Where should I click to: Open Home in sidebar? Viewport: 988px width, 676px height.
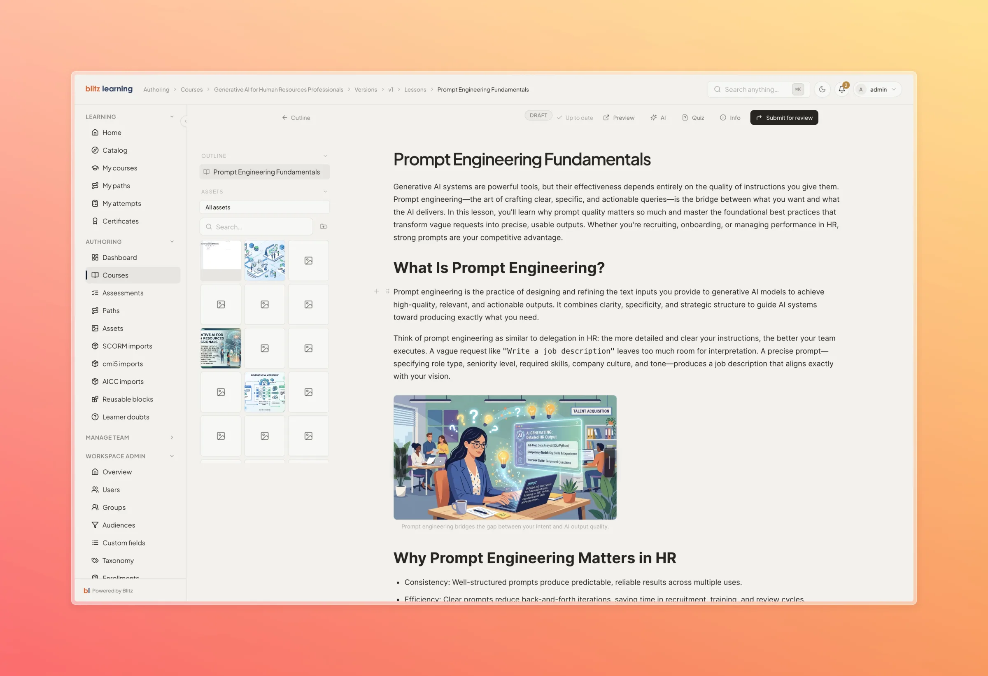click(133, 133)
